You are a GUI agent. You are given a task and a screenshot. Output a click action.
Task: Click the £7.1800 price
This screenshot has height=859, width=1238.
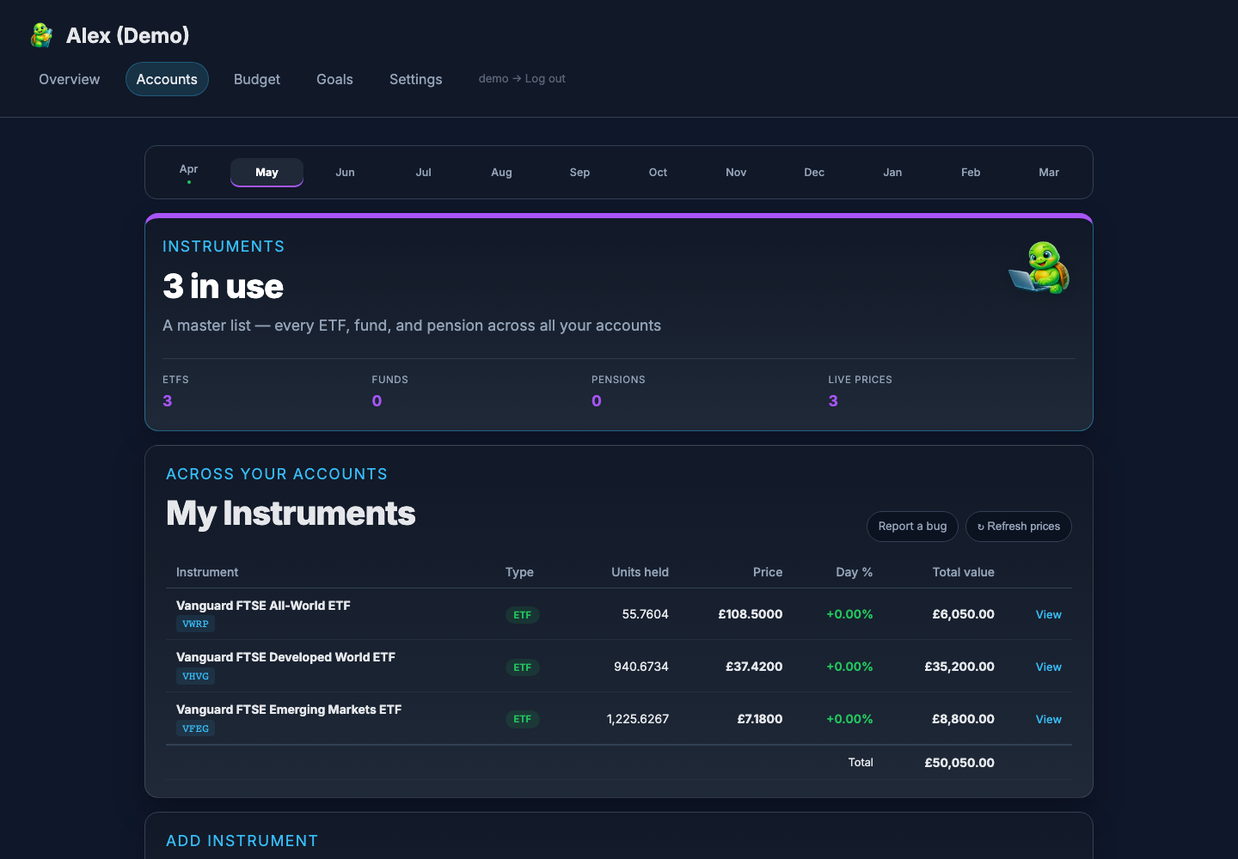tap(760, 719)
